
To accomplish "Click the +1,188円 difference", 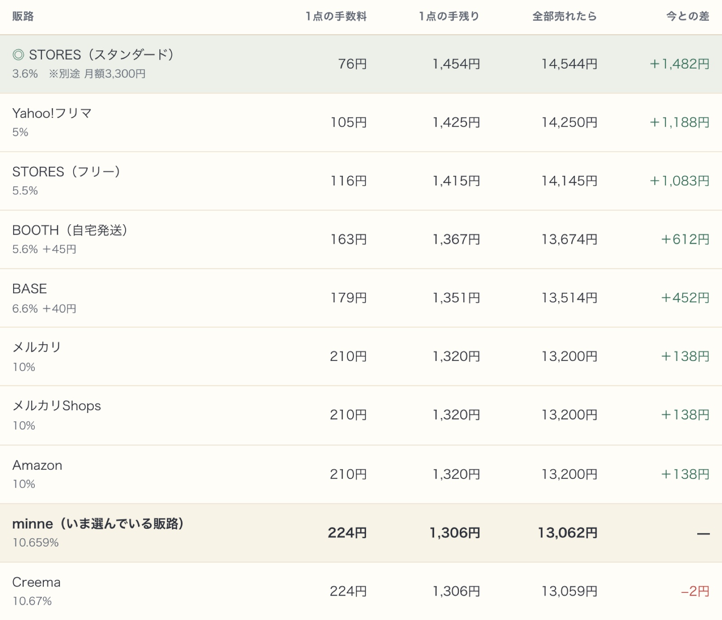I will click(680, 122).
